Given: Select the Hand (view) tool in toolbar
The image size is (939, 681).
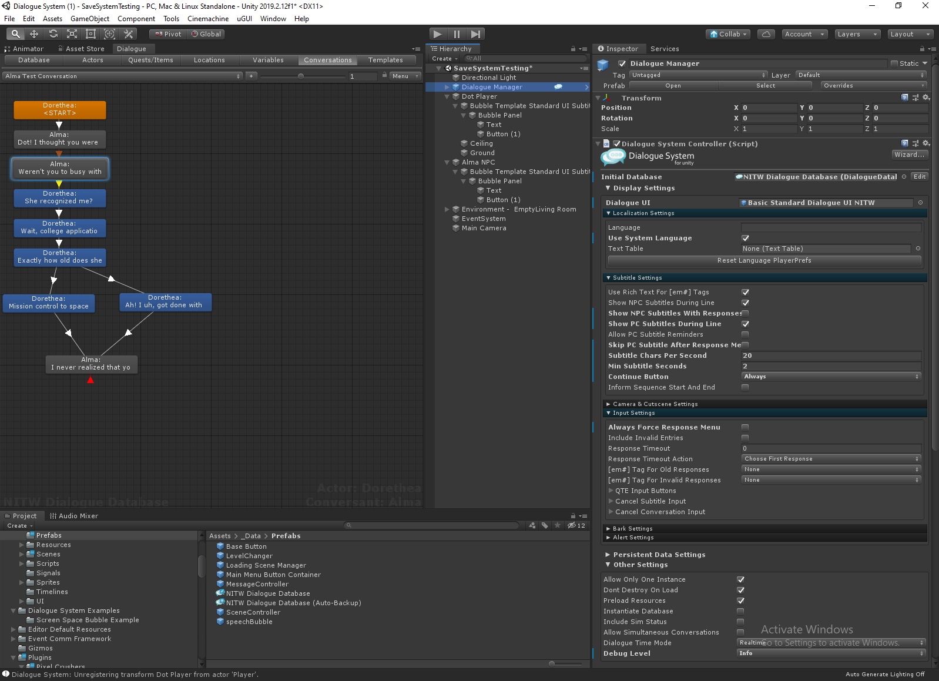Looking at the screenshot, I should pyautogui.click(x=15, y=34).
